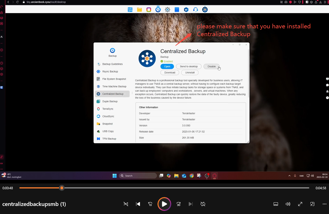Click the video seek bar thumb
Viewport: 329px width, 214px height.
click(x=62, y=188)
